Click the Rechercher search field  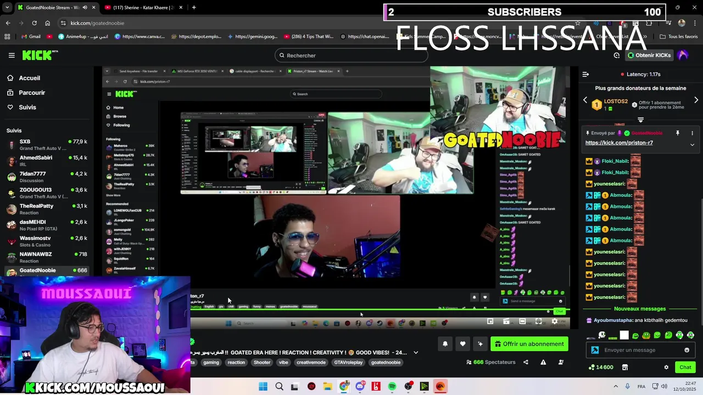pyautogui.click(x=351, y=55)
